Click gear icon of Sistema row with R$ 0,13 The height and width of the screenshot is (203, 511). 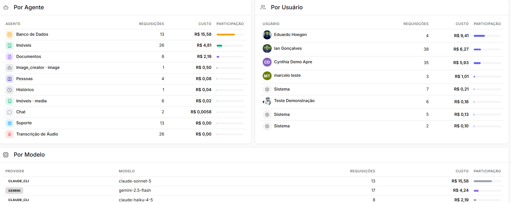(x=267, y=115)
